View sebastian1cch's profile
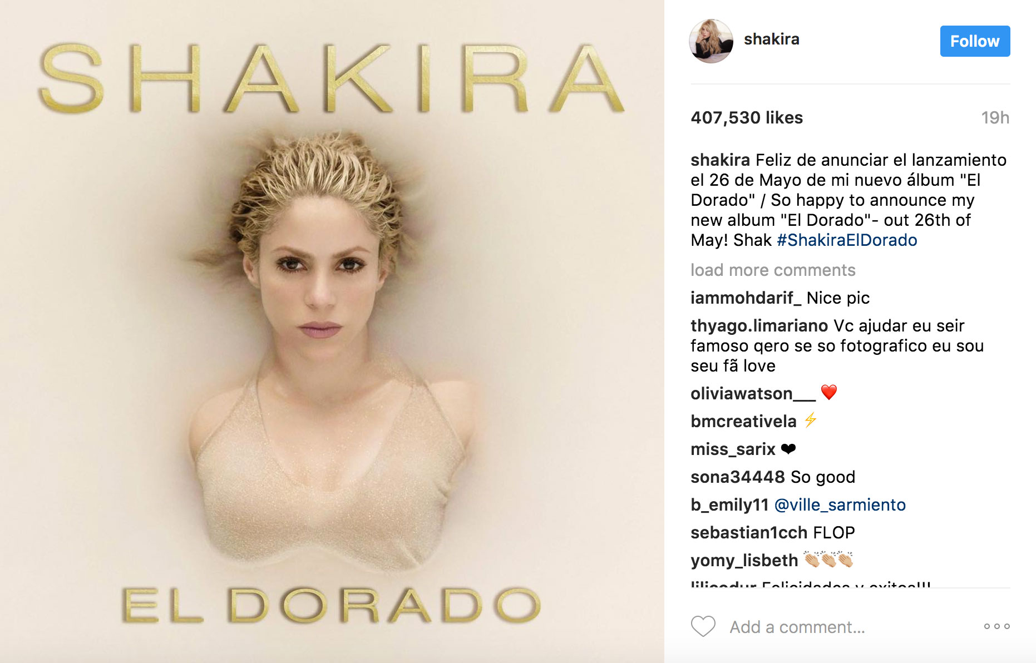Image resolution: width=1036 pixels, height=663 pixels. click(749, 533)
